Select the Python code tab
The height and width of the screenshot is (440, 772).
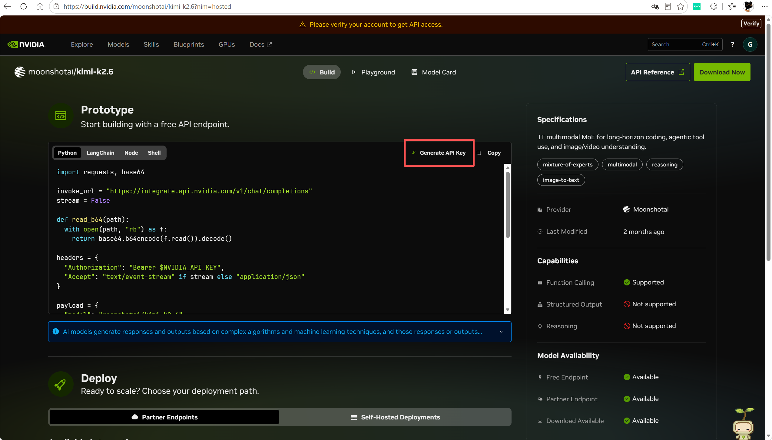pos(67,153)
